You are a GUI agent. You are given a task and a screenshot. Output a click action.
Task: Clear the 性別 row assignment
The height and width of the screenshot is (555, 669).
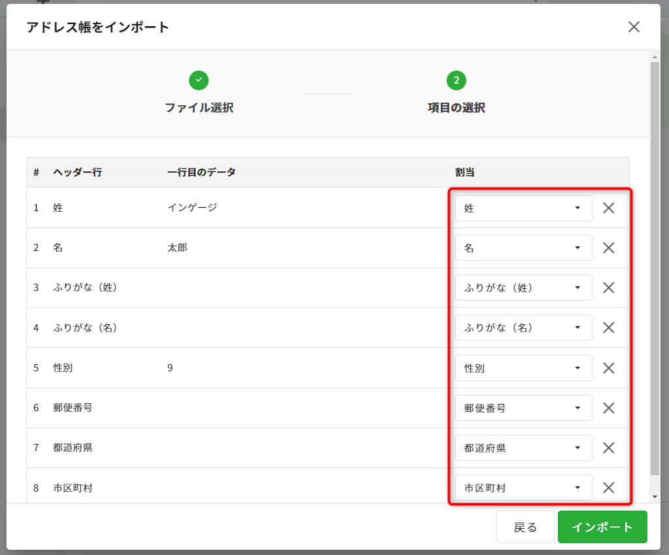(608, 368)
